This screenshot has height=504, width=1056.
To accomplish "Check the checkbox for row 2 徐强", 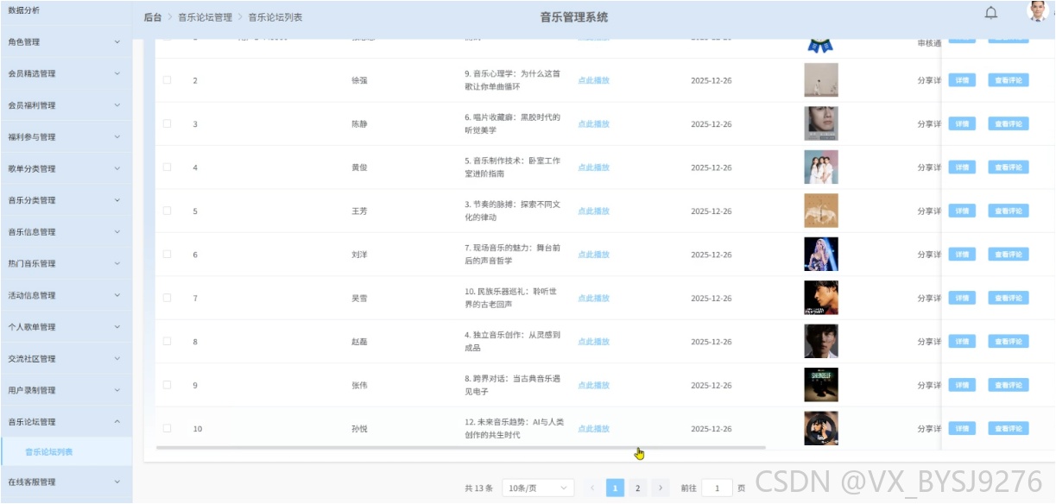I will pyautogui.click(x=167, y=79).
